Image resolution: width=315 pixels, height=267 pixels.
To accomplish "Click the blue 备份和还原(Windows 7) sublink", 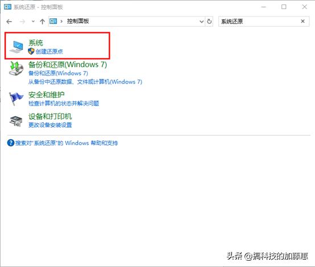I will point(58,73).
